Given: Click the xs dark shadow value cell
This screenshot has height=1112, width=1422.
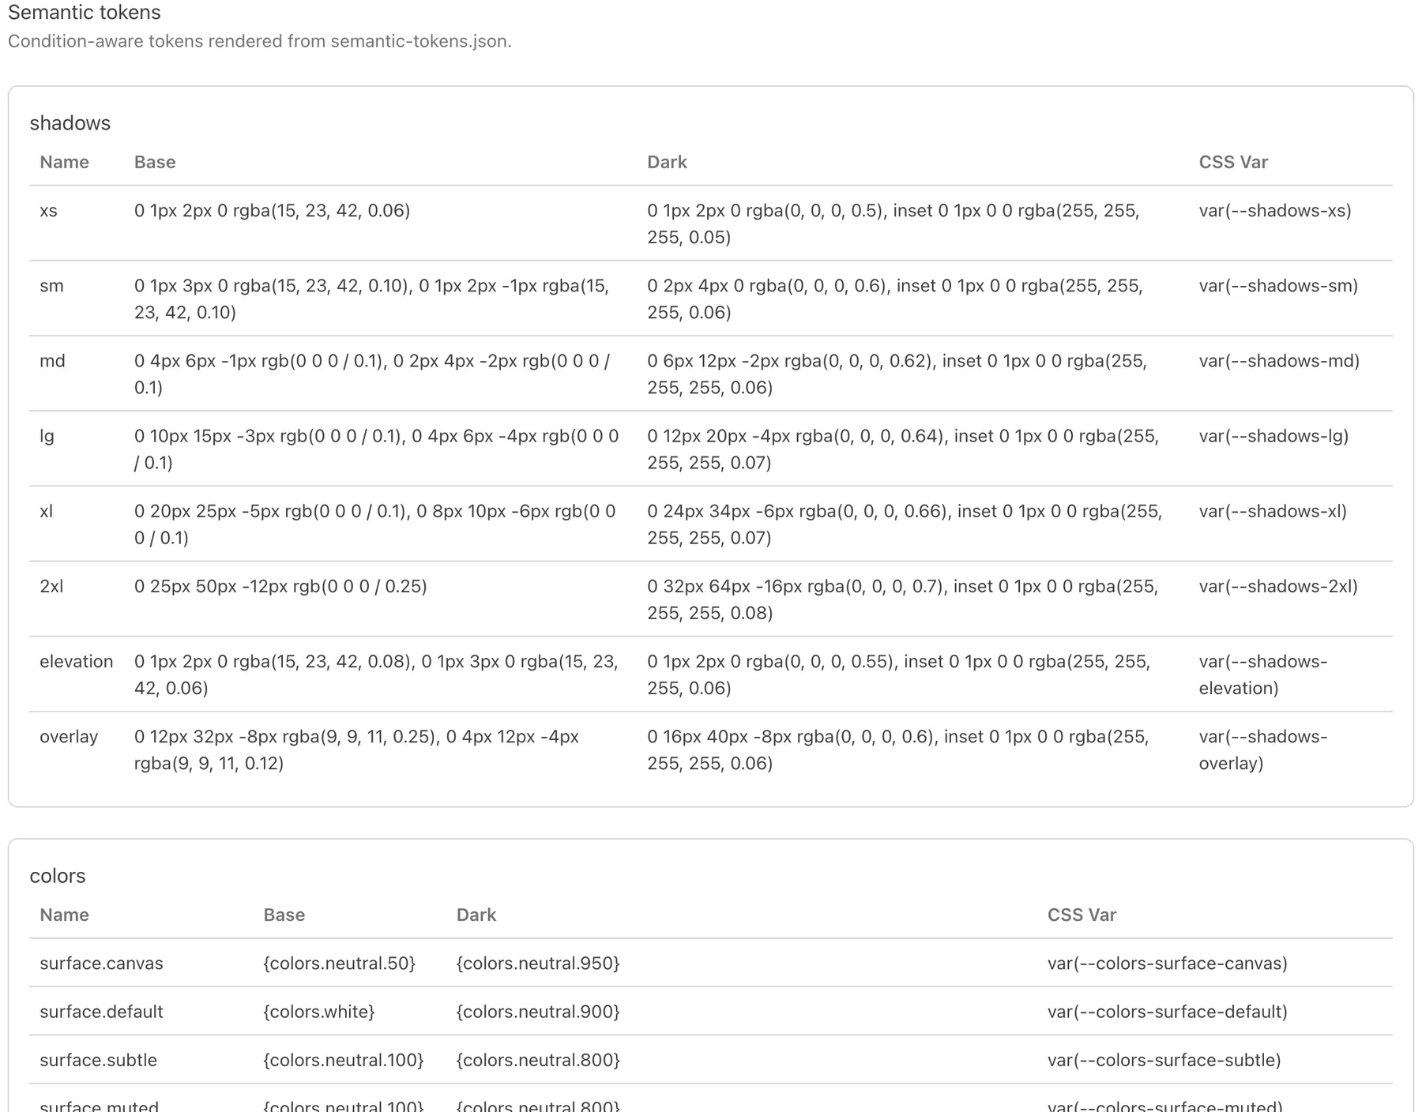Looking at the screenshot, I should point(893,224).
